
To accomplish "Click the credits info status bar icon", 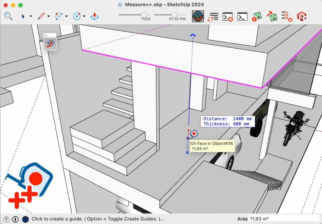I will [15, 219].
